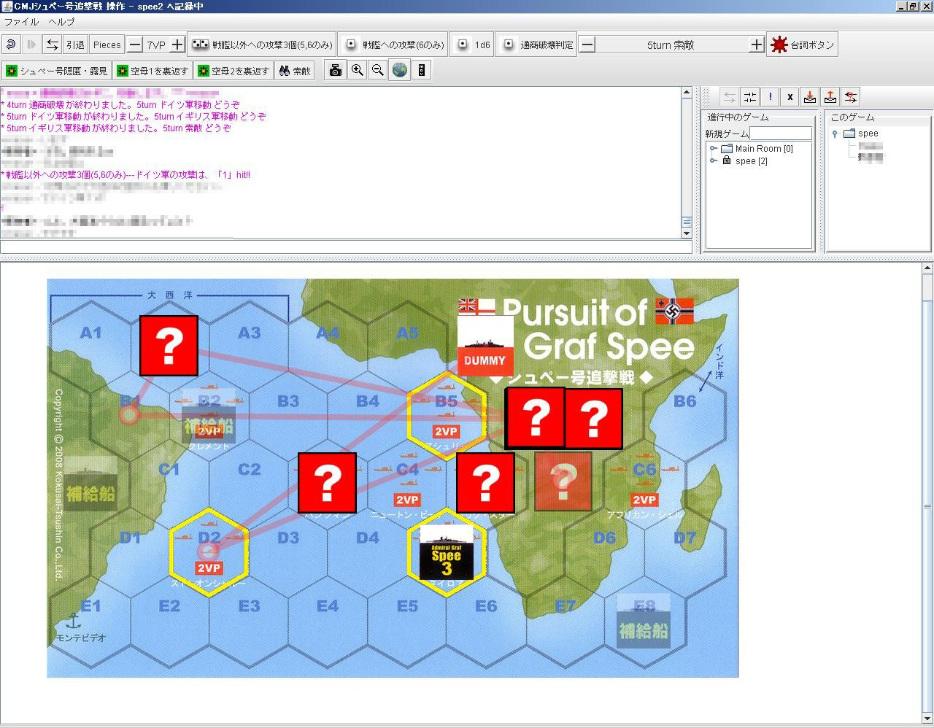Click the undo last move icon
The image size is (934, 728).
click(x=11, y=44)
